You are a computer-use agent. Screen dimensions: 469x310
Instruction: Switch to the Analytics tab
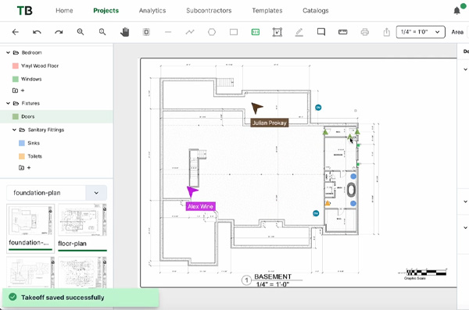152,11
